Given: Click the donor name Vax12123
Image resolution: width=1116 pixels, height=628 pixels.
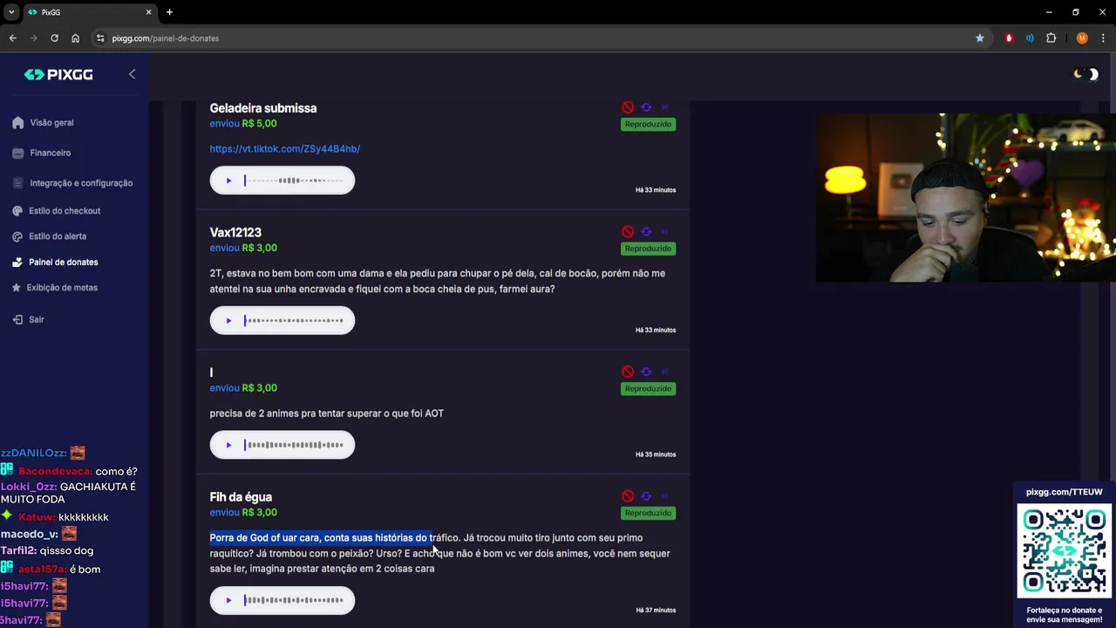Looking at the screenshot, I should [235, 233].
